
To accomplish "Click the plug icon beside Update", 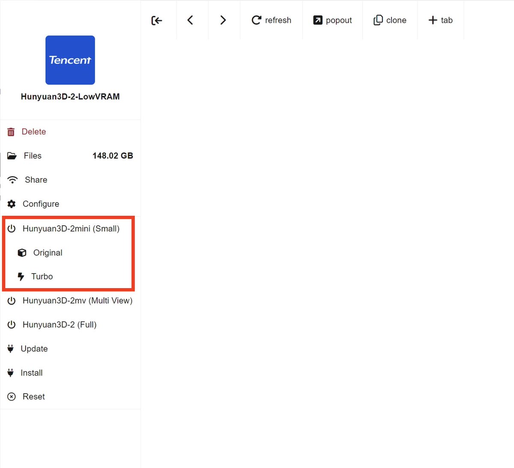I will [10, 349].
